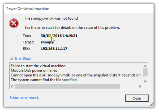The image size is (158, 111).
Task: Open the Error Stack link label
Action: click(x=23, y=58)
